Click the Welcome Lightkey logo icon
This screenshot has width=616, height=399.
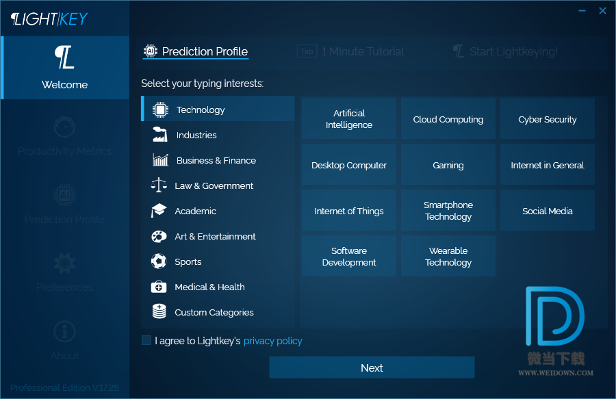tap(64, 57)
